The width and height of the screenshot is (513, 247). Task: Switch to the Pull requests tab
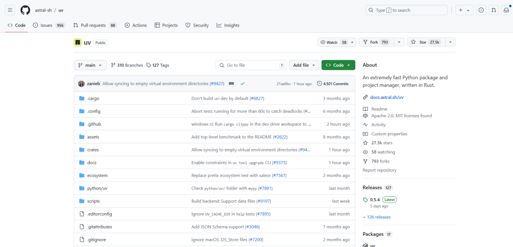(95, 25)
